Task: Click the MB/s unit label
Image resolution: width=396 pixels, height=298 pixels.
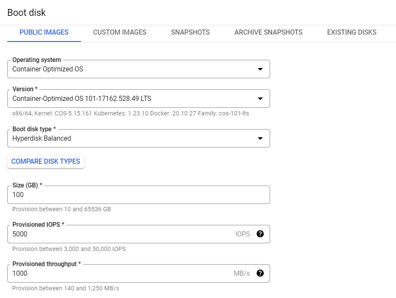Action: 242,274
